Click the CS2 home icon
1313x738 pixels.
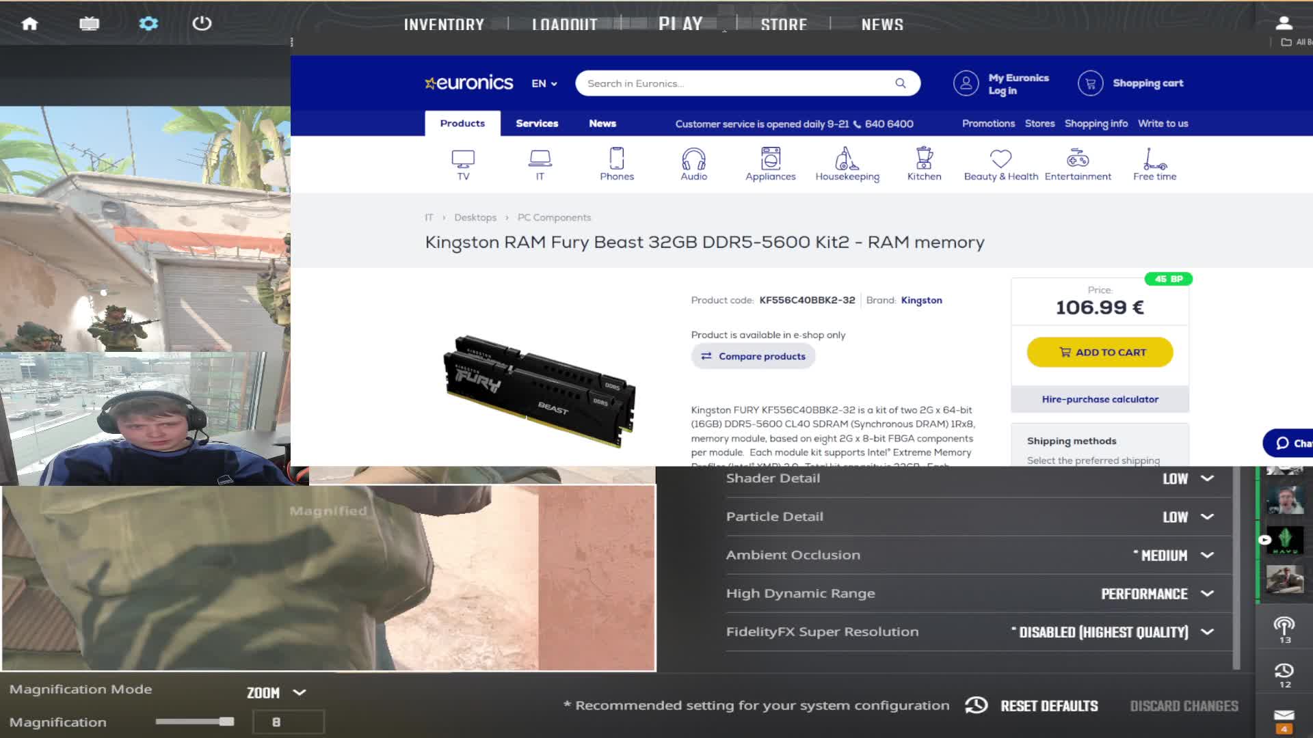pyautogui.click(x=29, y=24)
